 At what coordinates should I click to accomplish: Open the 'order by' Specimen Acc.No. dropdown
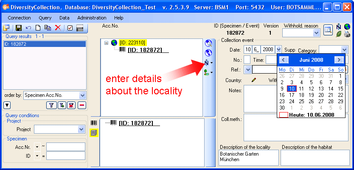(x=82, y=96)
